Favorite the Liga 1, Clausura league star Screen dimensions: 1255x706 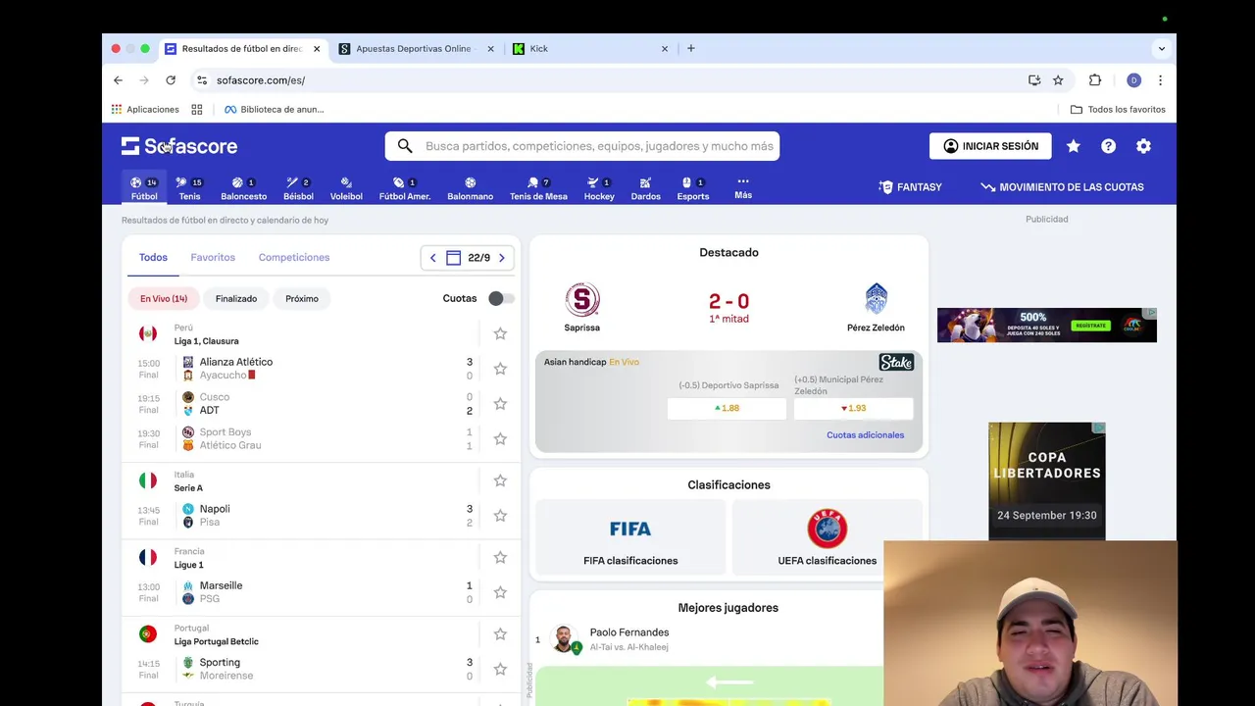pyautogui.click(x=500, y=333)
